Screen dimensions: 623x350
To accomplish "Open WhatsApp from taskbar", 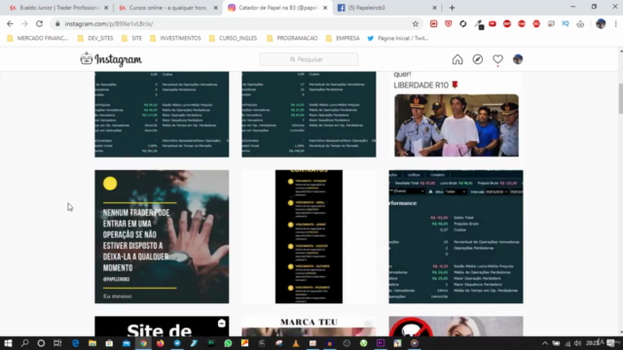I will (228, 343).
